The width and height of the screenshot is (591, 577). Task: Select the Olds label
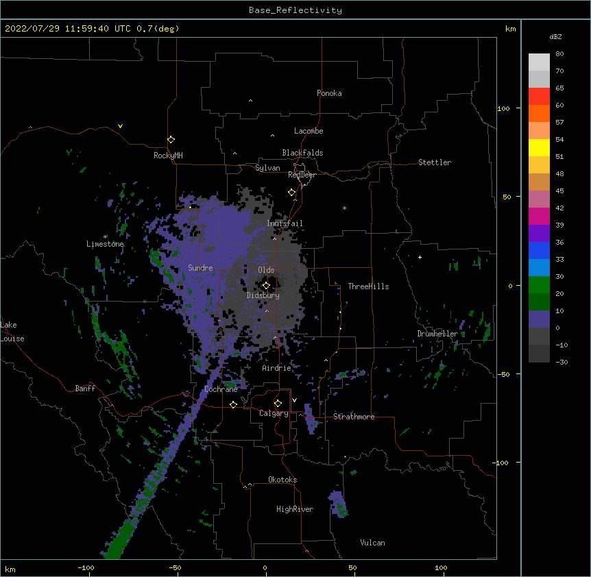pos(266,270)
